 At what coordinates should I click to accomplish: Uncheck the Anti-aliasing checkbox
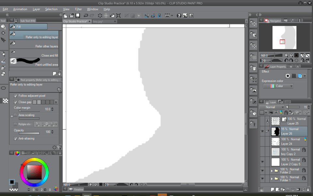click(15, 139)
